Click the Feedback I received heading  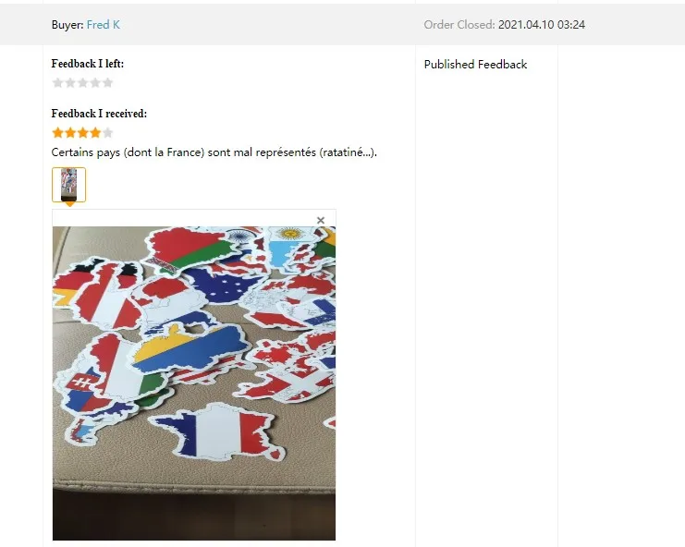99,114
